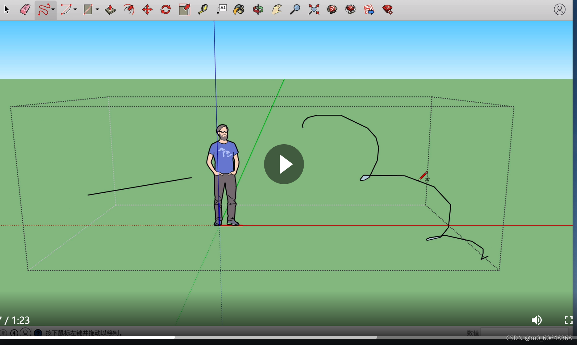Screen dimensions: 577x345
Task: Choose the Arc tool
Action: pos(66,9)
